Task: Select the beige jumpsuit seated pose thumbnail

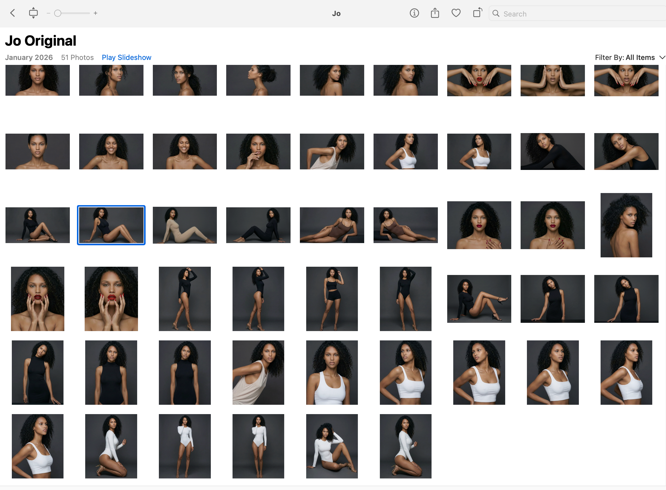Action: (x=185, y=225)
